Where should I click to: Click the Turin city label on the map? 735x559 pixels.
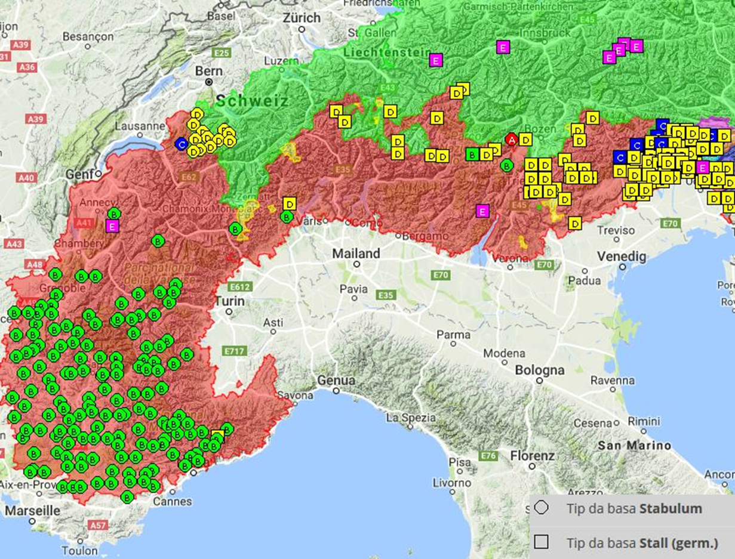pyautogui.click(x=230, y=301)
